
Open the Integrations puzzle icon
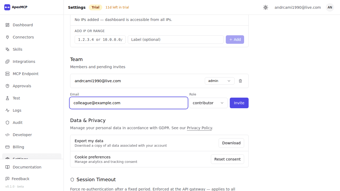click(7, 62)
